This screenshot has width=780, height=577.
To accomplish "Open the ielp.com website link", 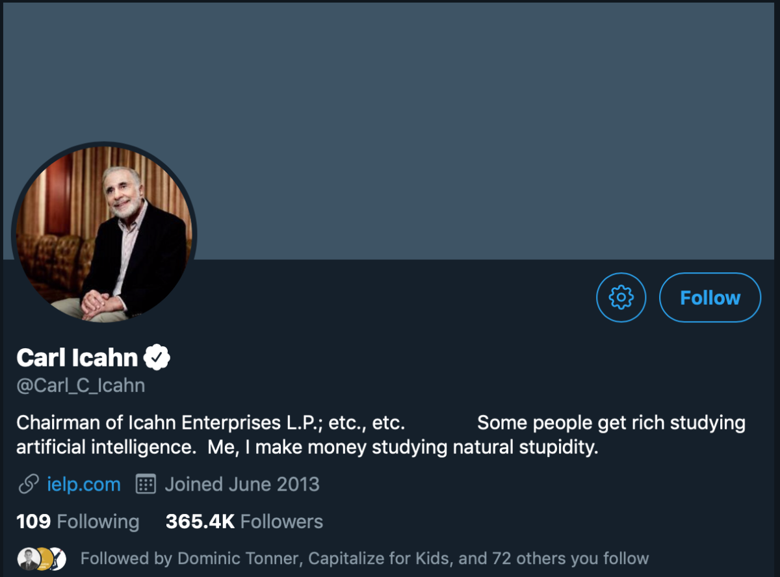I will (84, 484).
